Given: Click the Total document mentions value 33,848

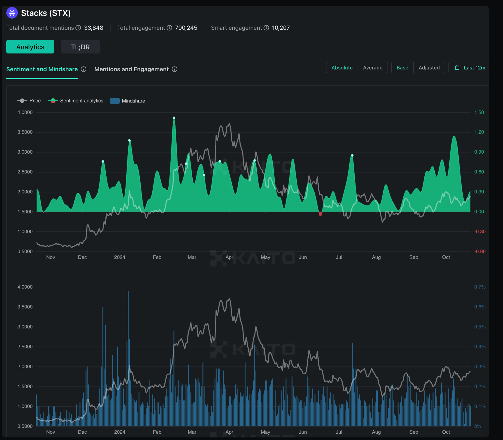Looking at the screenshot, I should 94,28.
